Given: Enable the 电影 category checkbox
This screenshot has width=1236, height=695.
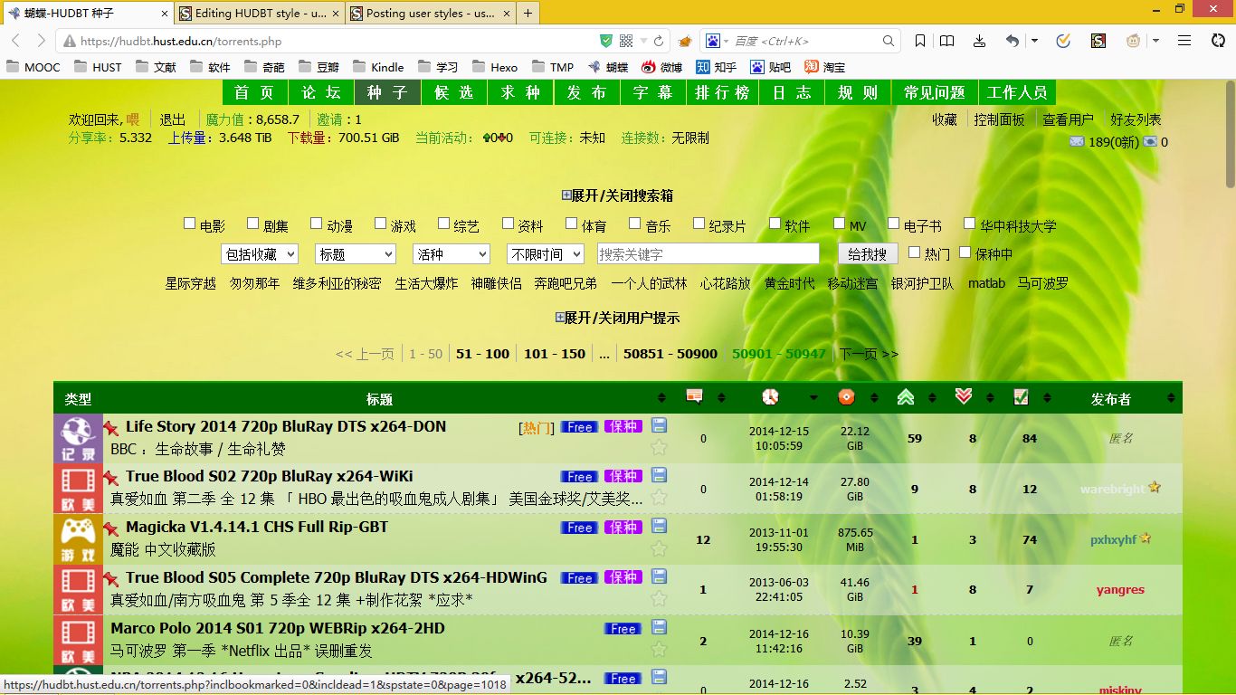Looking at the screenshot, I should [190, 224].
